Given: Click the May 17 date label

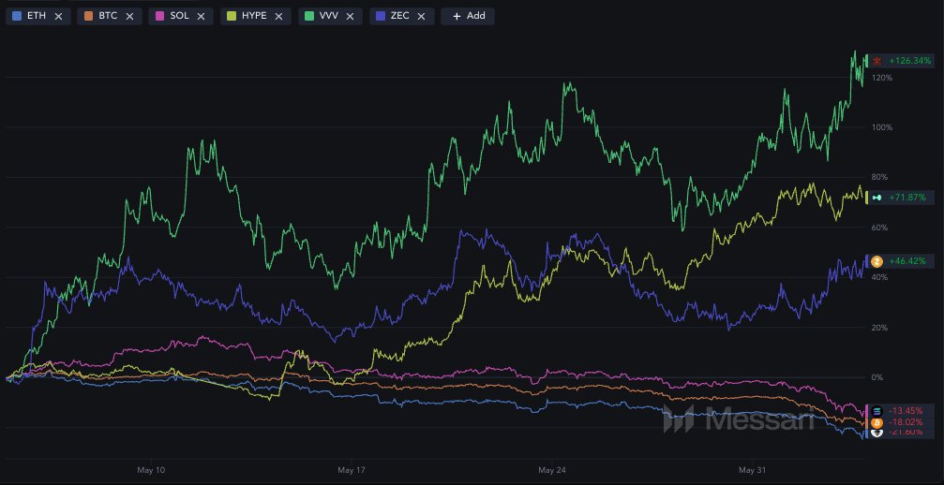Looking at the screenshot, I should 352,469.
